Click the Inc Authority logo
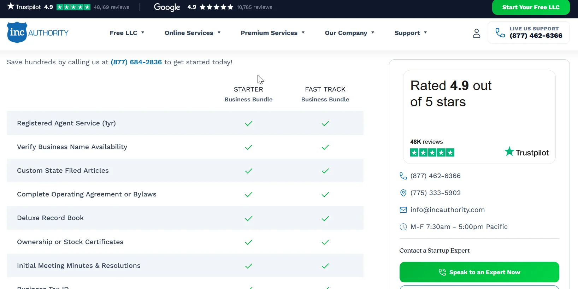 tap(38, 33)
